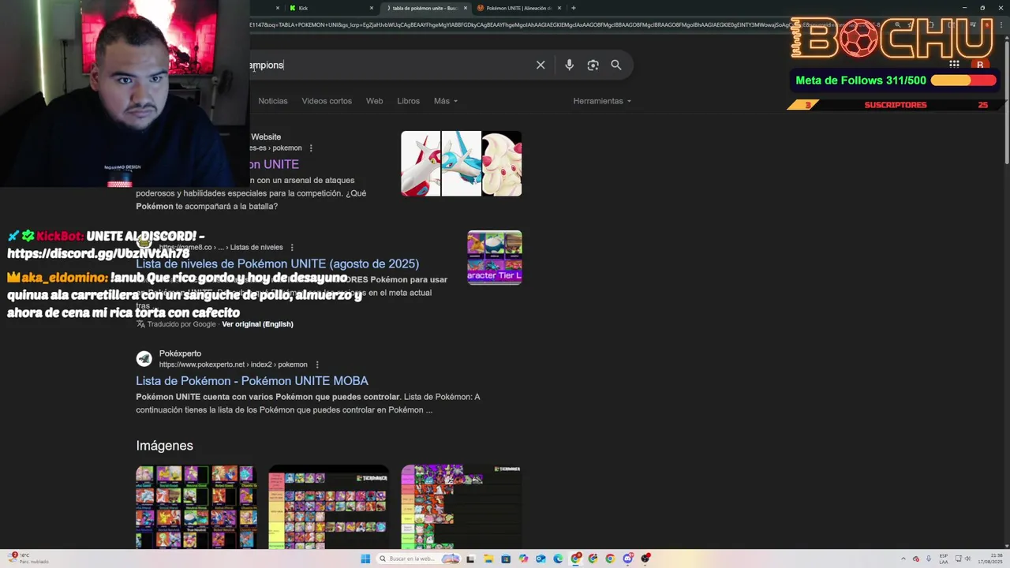Click the Meta de Follows progress bar
1010x568 pixels.
coord(963,80)
